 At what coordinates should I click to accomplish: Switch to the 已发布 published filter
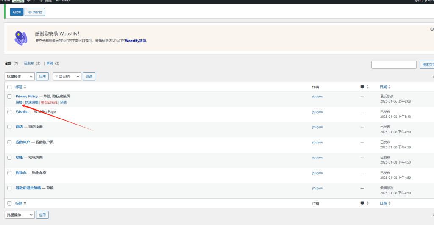[29, 64]
